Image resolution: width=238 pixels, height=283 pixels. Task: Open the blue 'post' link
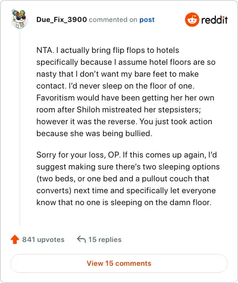point(147,20)
